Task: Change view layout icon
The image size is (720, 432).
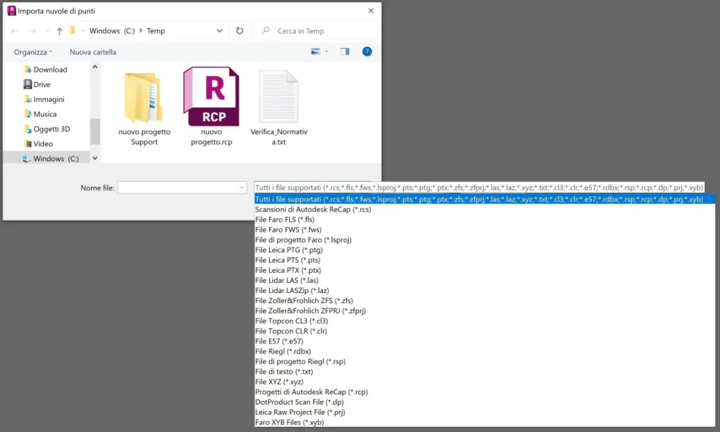Action: click(x=315, y=51)
